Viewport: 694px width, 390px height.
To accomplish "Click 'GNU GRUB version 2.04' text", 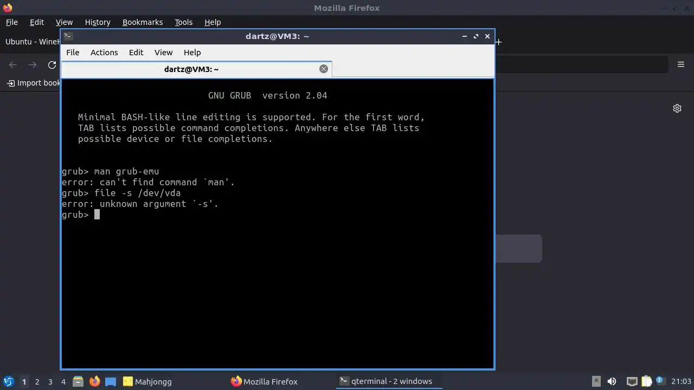I will [x=267, y=95].
